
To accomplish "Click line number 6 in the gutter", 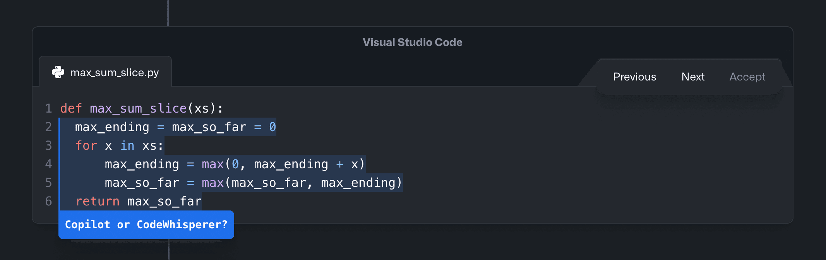I will (x=48, y=201).
